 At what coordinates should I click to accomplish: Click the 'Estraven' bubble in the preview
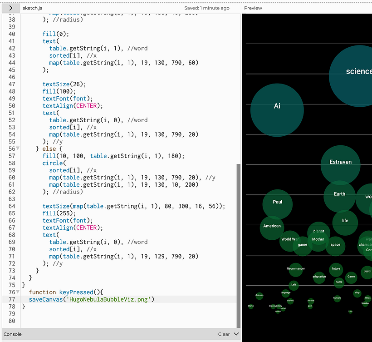[340, 165]
